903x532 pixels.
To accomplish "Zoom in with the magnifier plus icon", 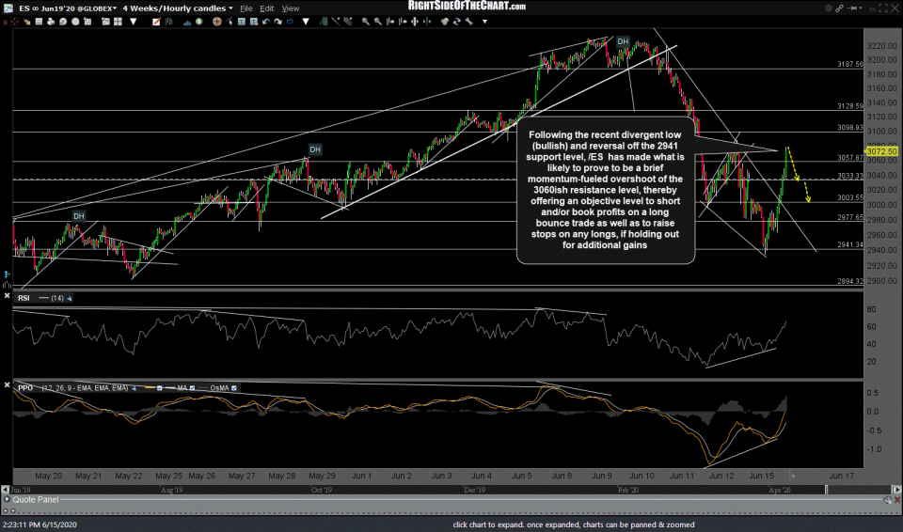I will click(x=366, y=22).
